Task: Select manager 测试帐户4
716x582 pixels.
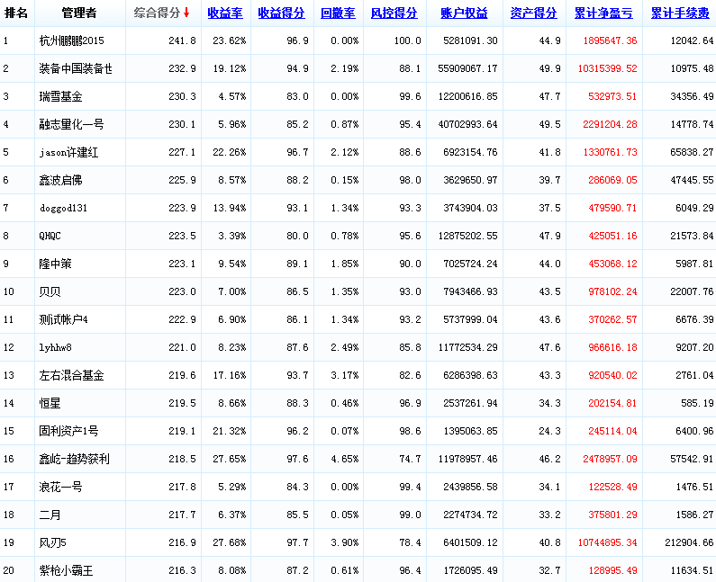Action: tap(63, 319)
